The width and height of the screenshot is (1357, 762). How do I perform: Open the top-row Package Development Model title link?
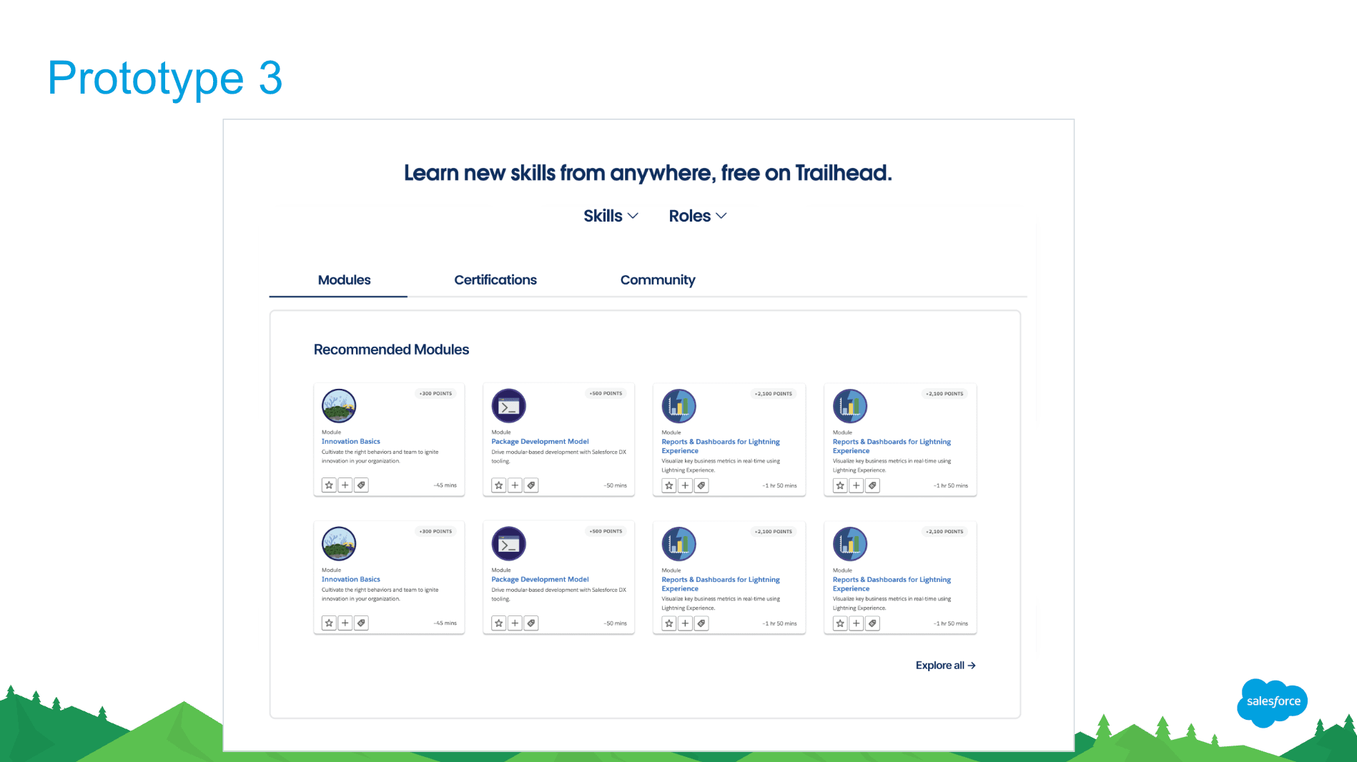[540, 442]
